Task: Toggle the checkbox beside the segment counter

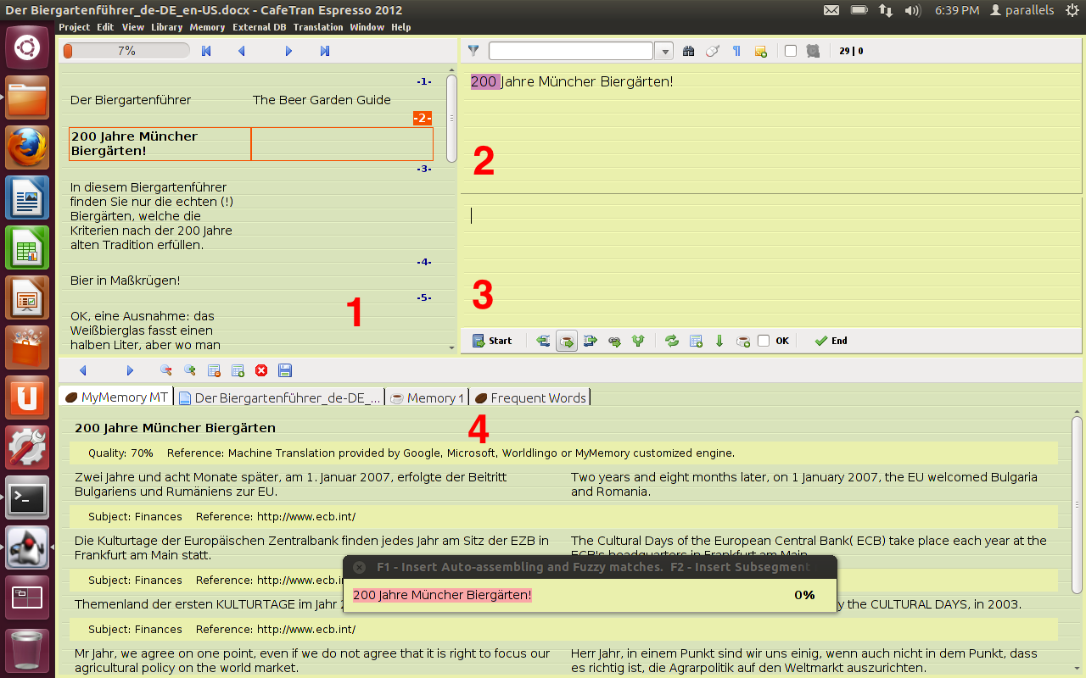Action: 791,51
